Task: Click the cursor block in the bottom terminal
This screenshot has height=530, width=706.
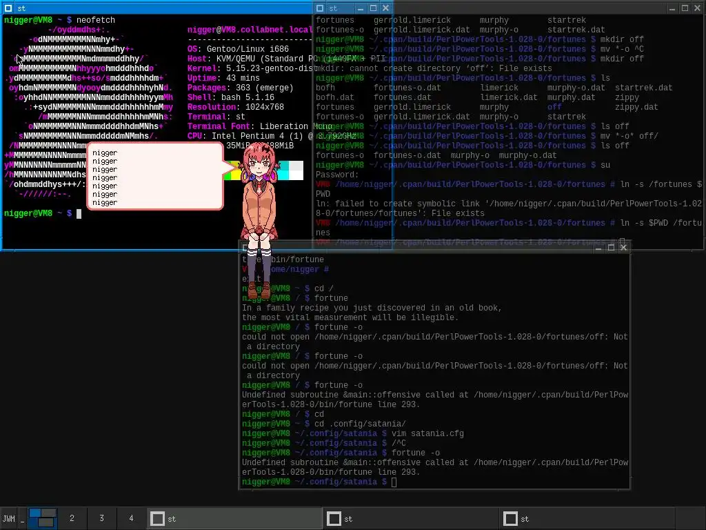Action: [x=394, y=482]
